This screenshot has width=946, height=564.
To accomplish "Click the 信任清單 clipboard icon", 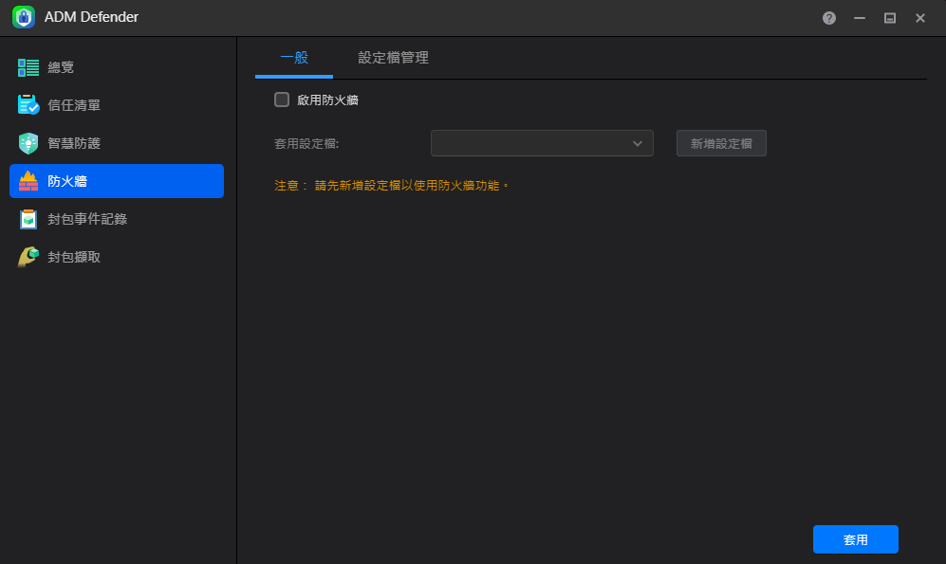I will 28,105.
